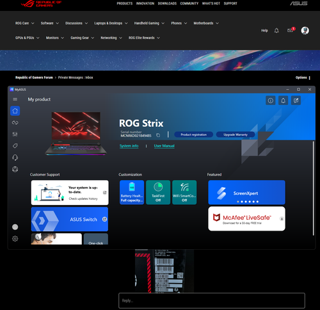The width and height of the screenshot is (320, 310).
Task: Click Check updates history text
Action: point(83,199)
